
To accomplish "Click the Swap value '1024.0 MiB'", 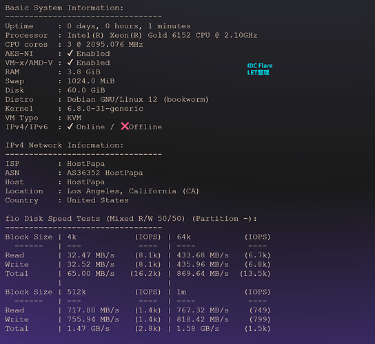I will pyautogui.click(x=91, y=81).
